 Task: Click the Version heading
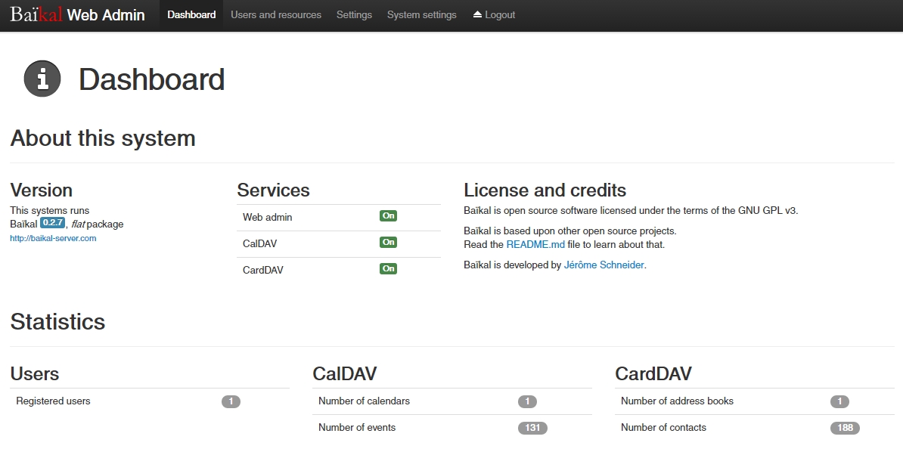click(42, 190)
